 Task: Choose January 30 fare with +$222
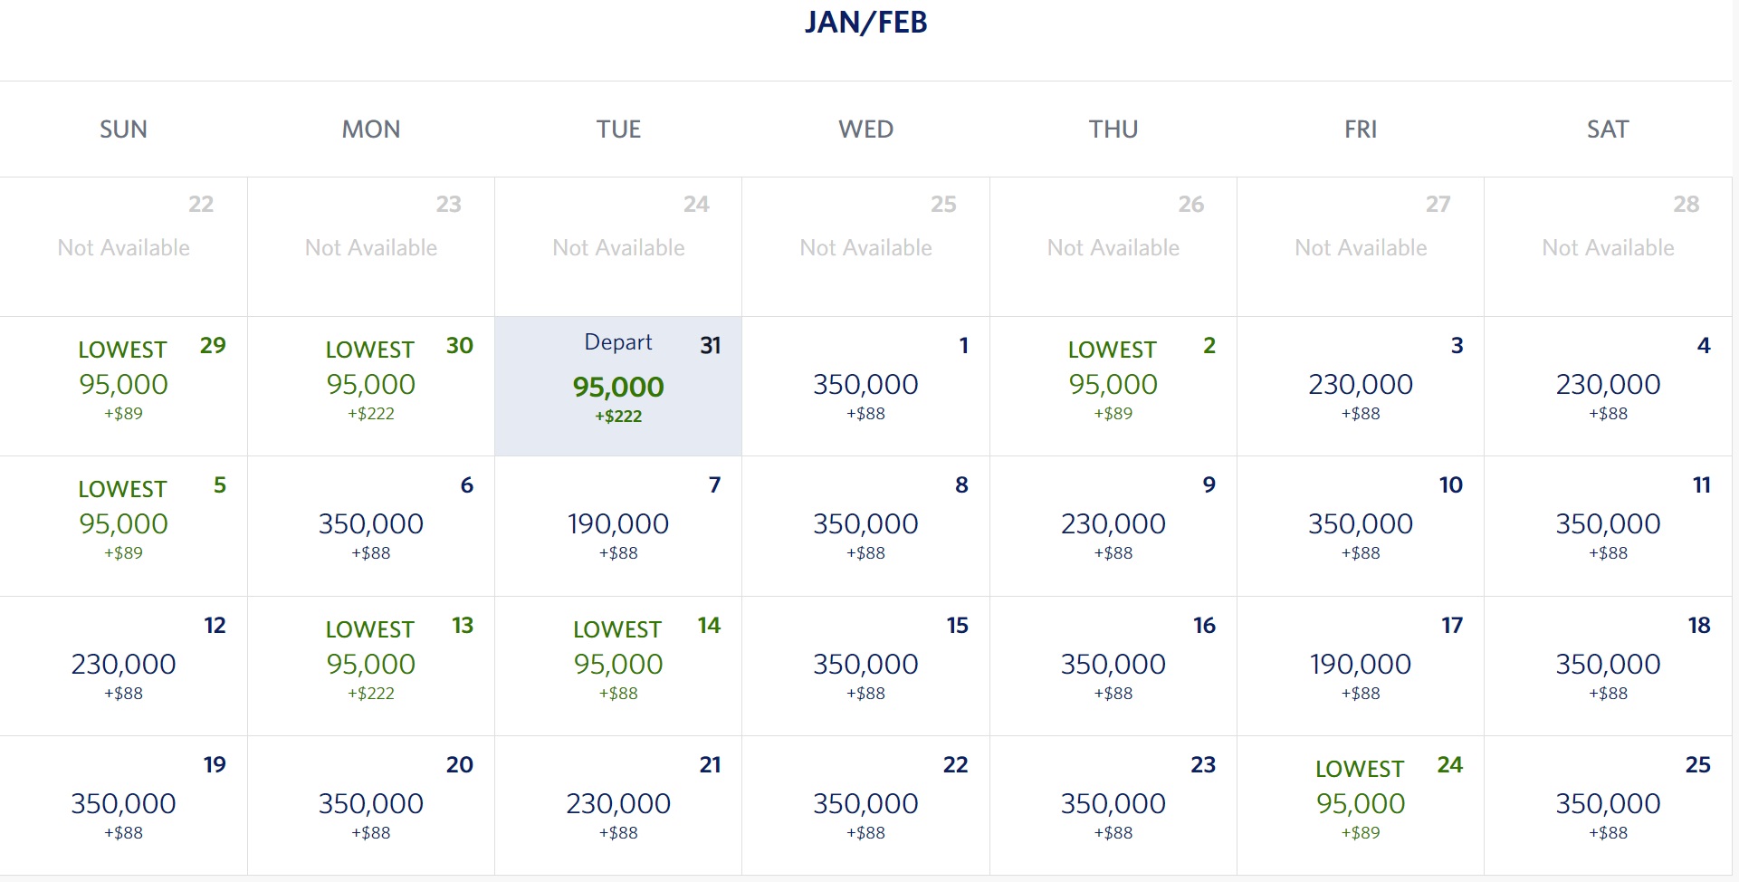pyautogui.click(x=371, y=386)
